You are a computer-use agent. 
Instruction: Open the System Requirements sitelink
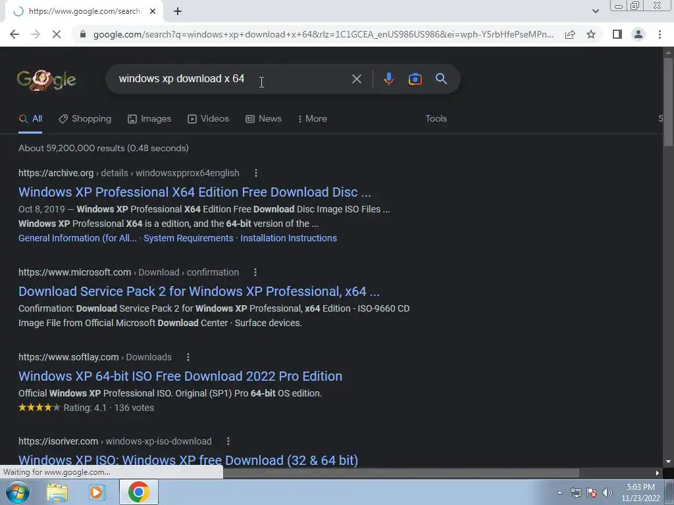[188, 238]
